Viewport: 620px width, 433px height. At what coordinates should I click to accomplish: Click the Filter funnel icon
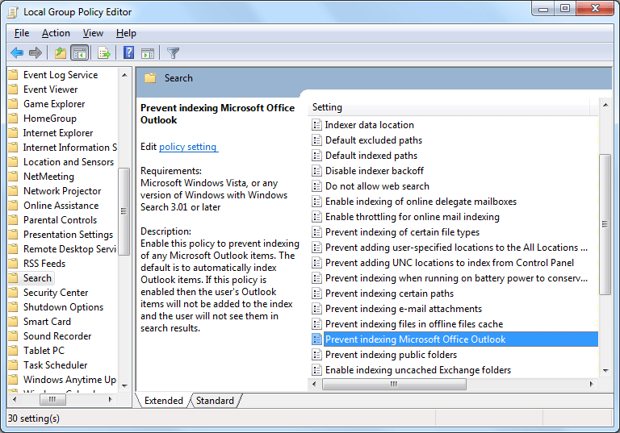[x=173, y=53]
